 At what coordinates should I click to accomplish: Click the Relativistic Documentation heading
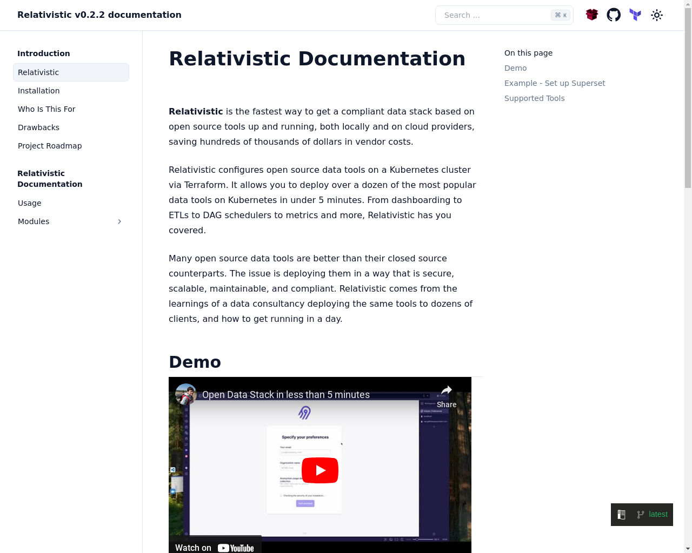pos(317,58)
